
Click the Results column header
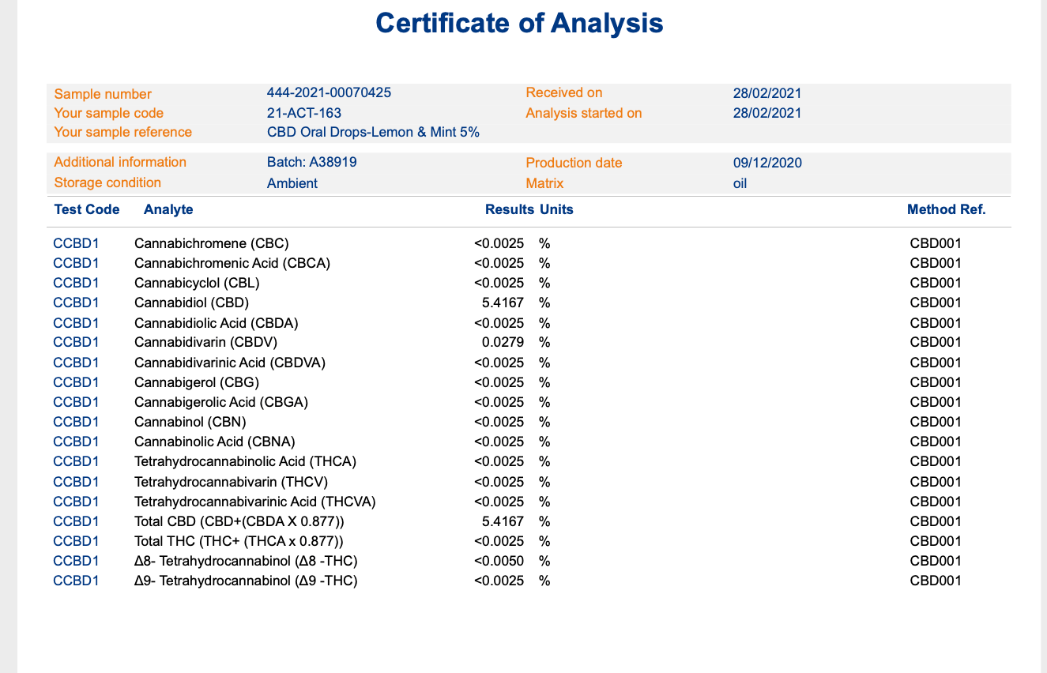pyautogui.click(x=509, y=209)
